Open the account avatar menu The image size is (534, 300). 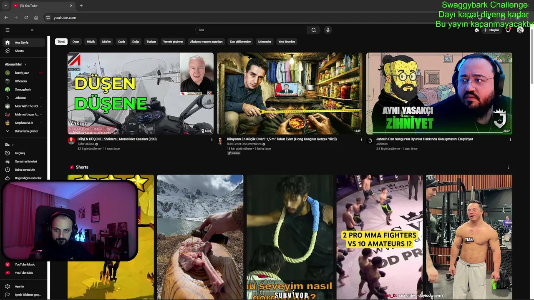click(520, 30)
